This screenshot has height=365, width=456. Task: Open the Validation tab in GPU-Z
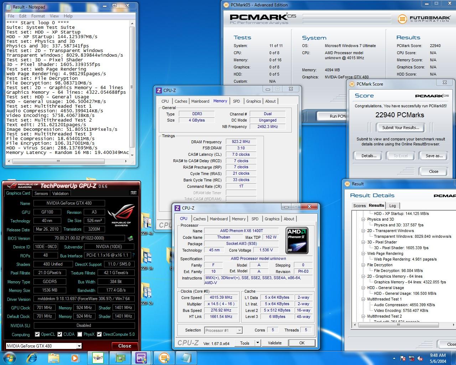[x=60, y=194]
